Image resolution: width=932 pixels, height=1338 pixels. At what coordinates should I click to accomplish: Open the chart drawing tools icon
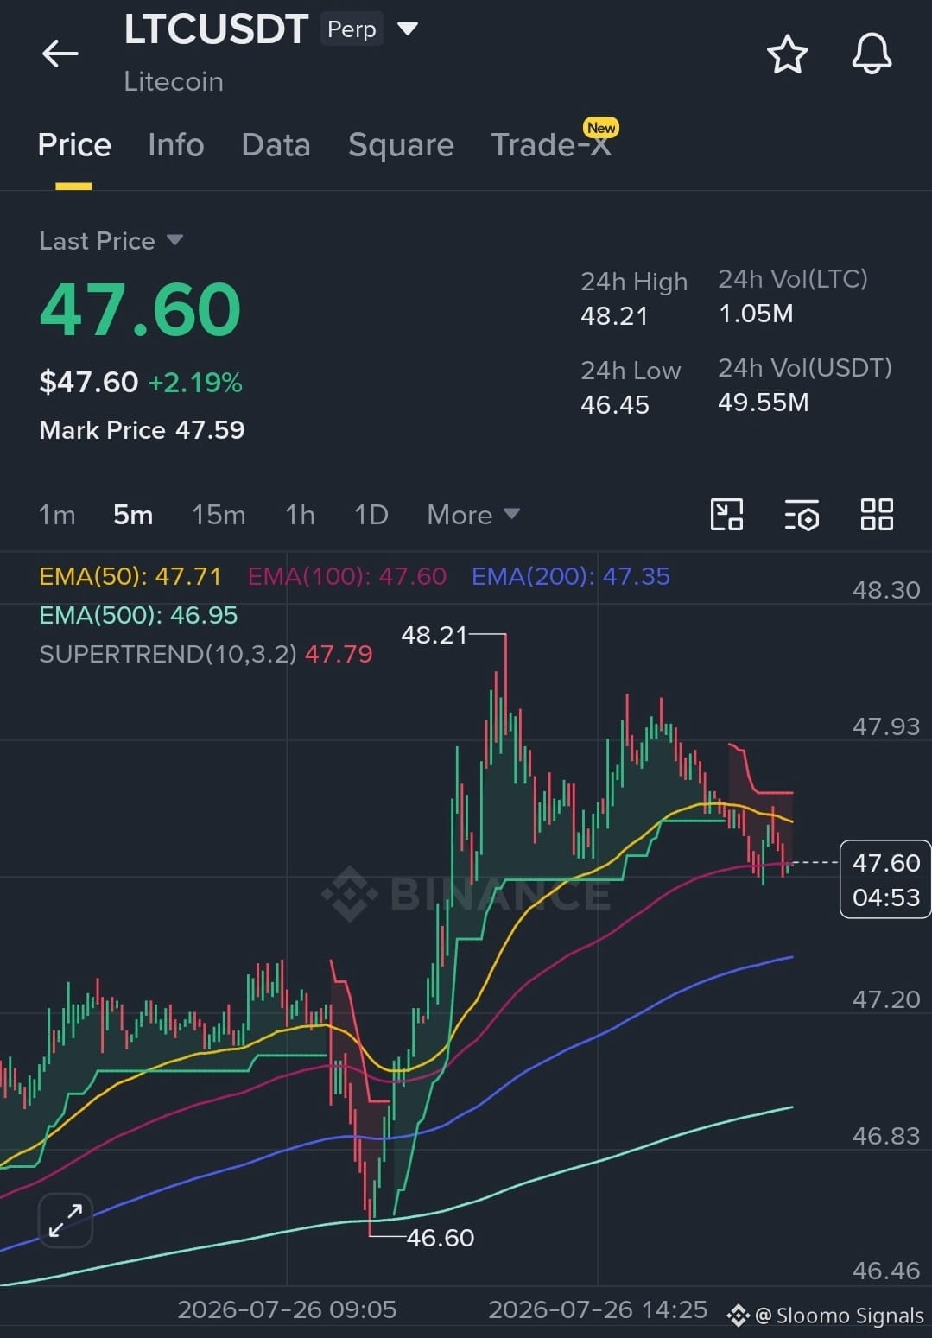click(x=726, y=515)
